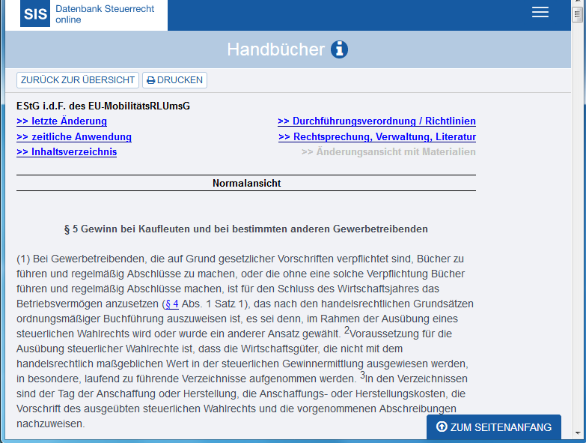586x443 pixels.
Task: Click the DRUCKEN print button
Action: tap(174, 80)
